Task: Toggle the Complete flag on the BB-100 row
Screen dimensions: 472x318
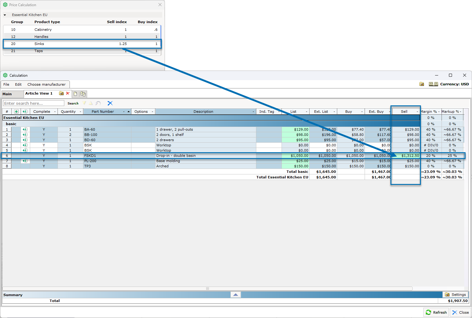Action: point(43,135)
